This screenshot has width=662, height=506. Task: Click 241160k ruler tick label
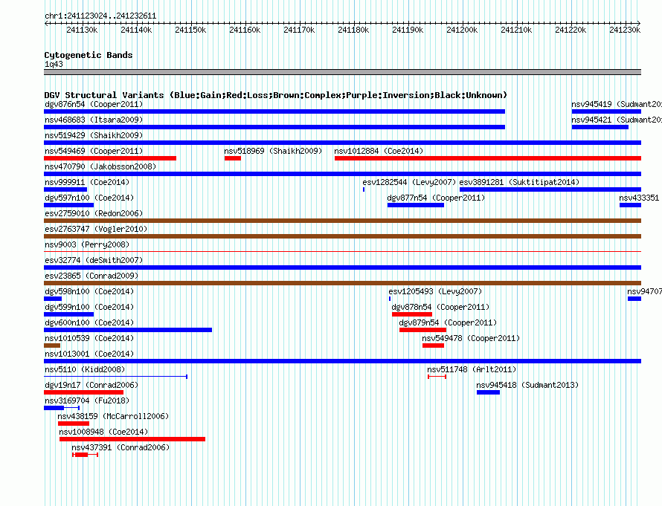[x=245, y=30]
